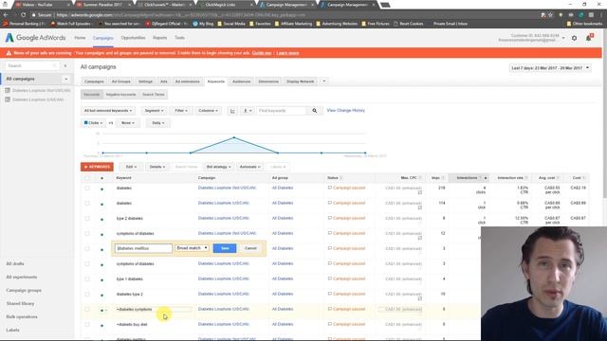Open the Columns dropdown
The height and width of the screenshot is (341, 607).
pyautogui.click(x=209, y=111)
